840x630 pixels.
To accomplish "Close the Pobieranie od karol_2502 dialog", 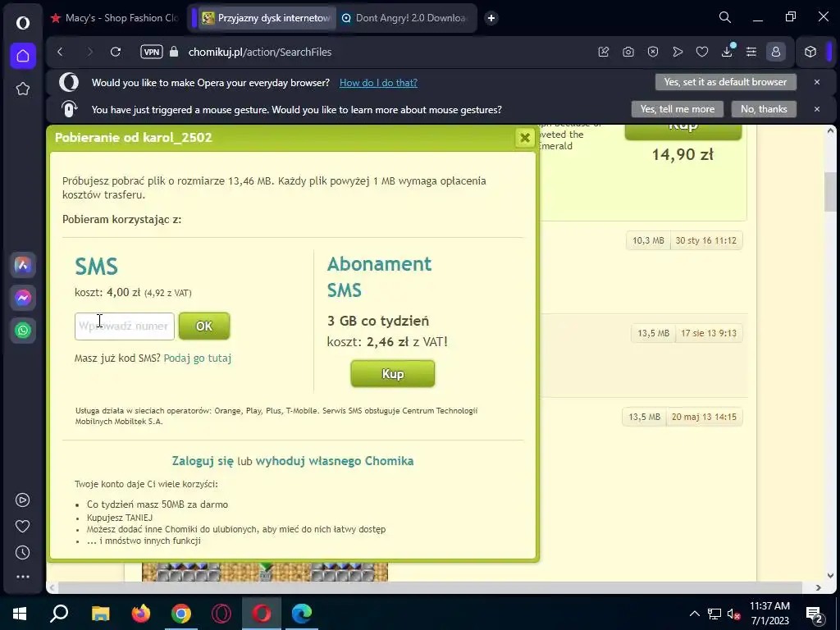I will pyautogui.click(x=525, y=138).
